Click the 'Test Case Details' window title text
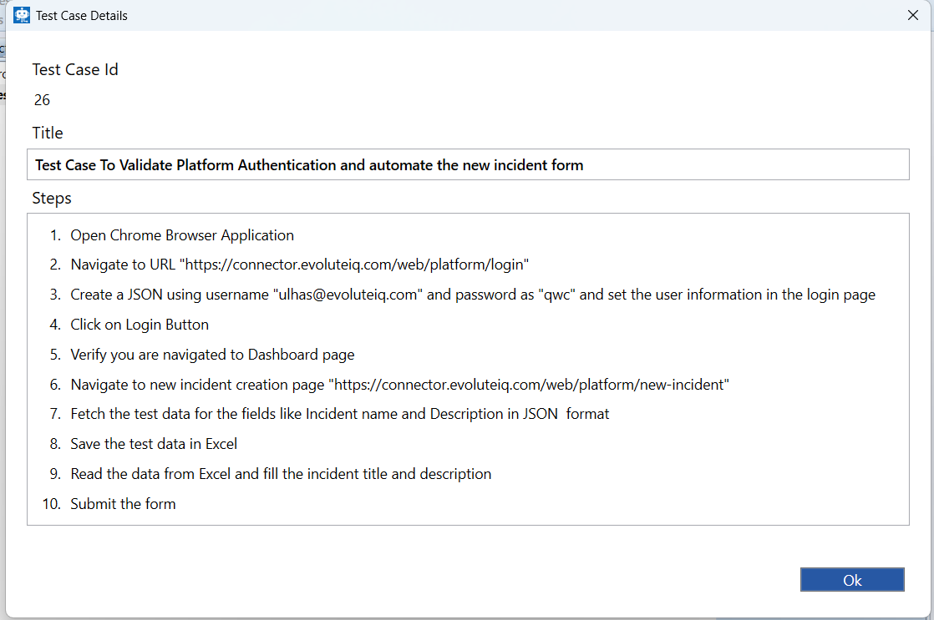This screenshot has height=620, width=934. (82, 16)
